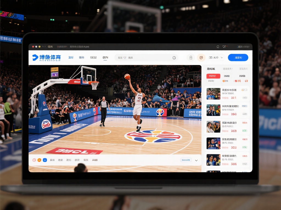Open the orange mascot icon in header

(x=201, y=57)
